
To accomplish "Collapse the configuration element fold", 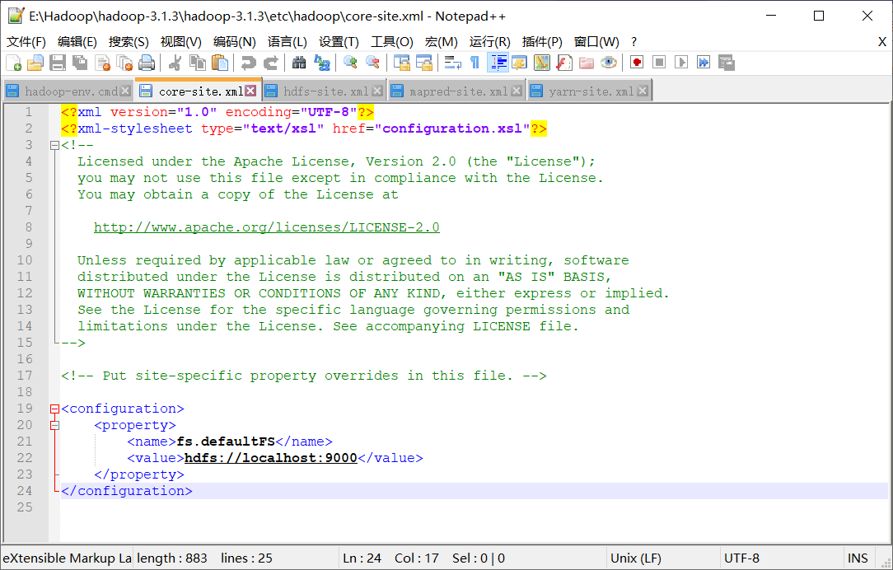I will 54,409.
